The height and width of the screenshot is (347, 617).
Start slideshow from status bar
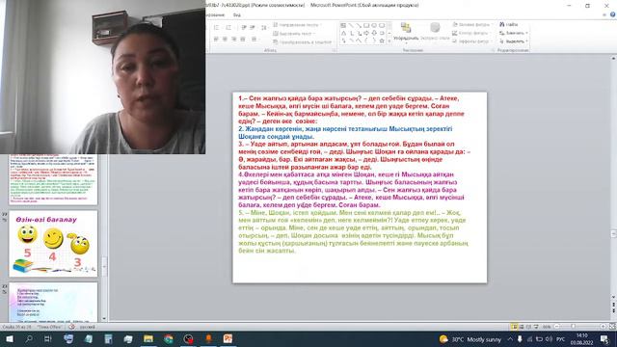coord(536,327)
